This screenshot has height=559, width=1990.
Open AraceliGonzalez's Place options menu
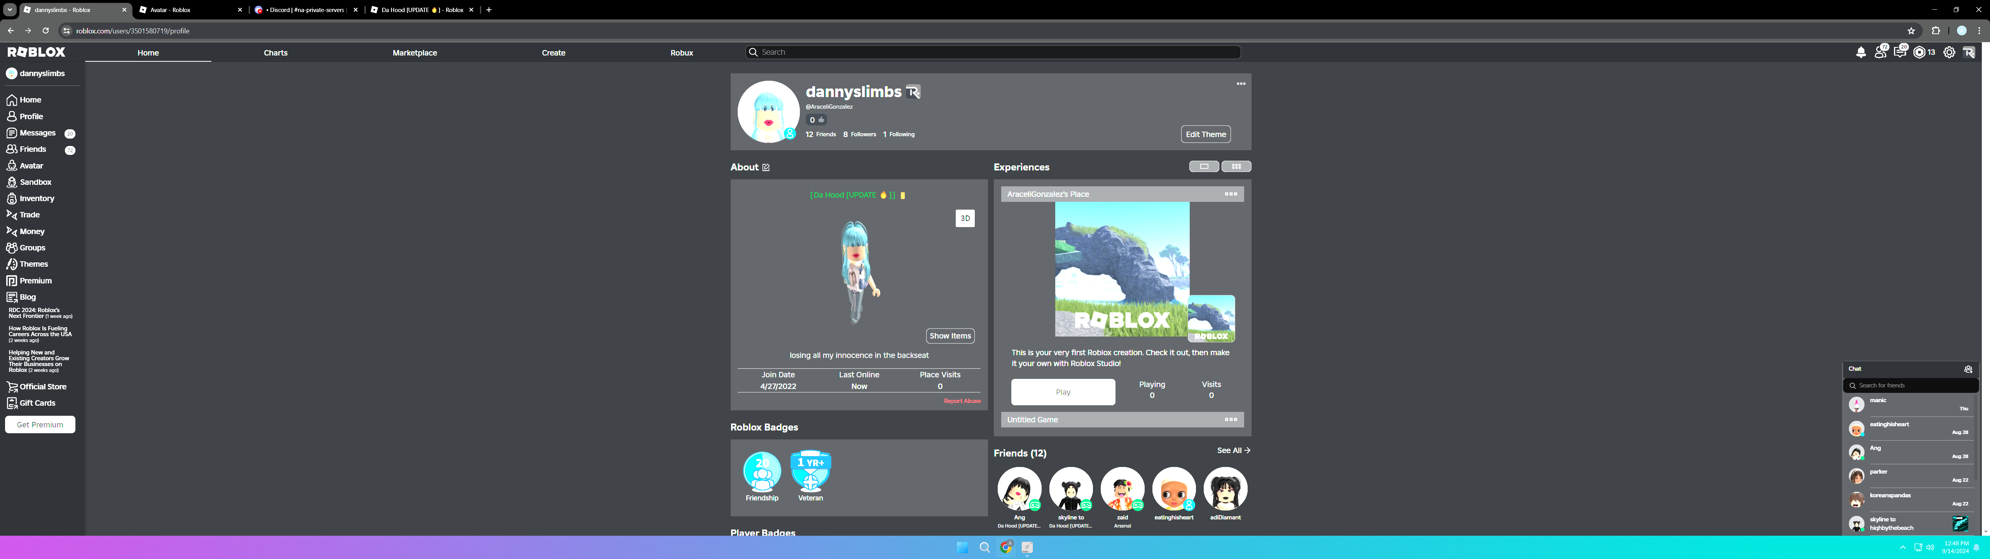pyautogui.click(x=1231, y=194)
